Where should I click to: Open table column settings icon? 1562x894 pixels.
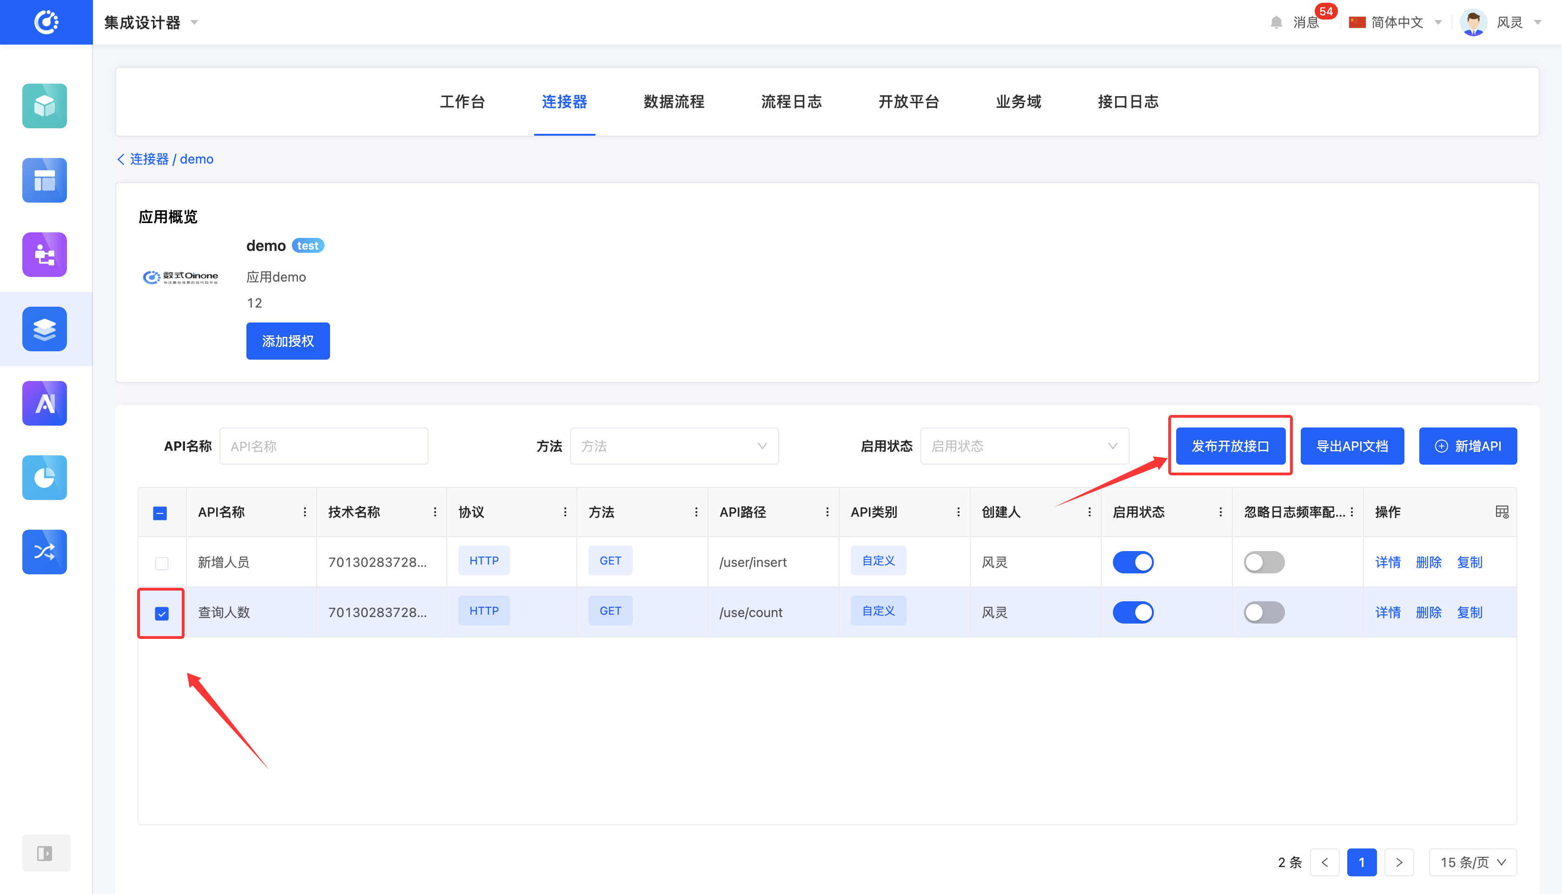(1502, 512)
